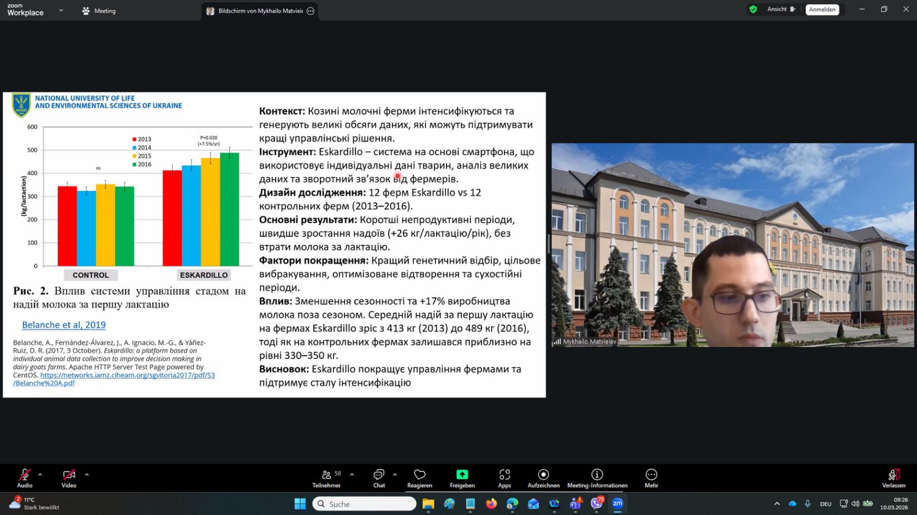Open the Mehr more options menu
The width and height of the screenshot is (917, 515).
click(x=651, y=478)
